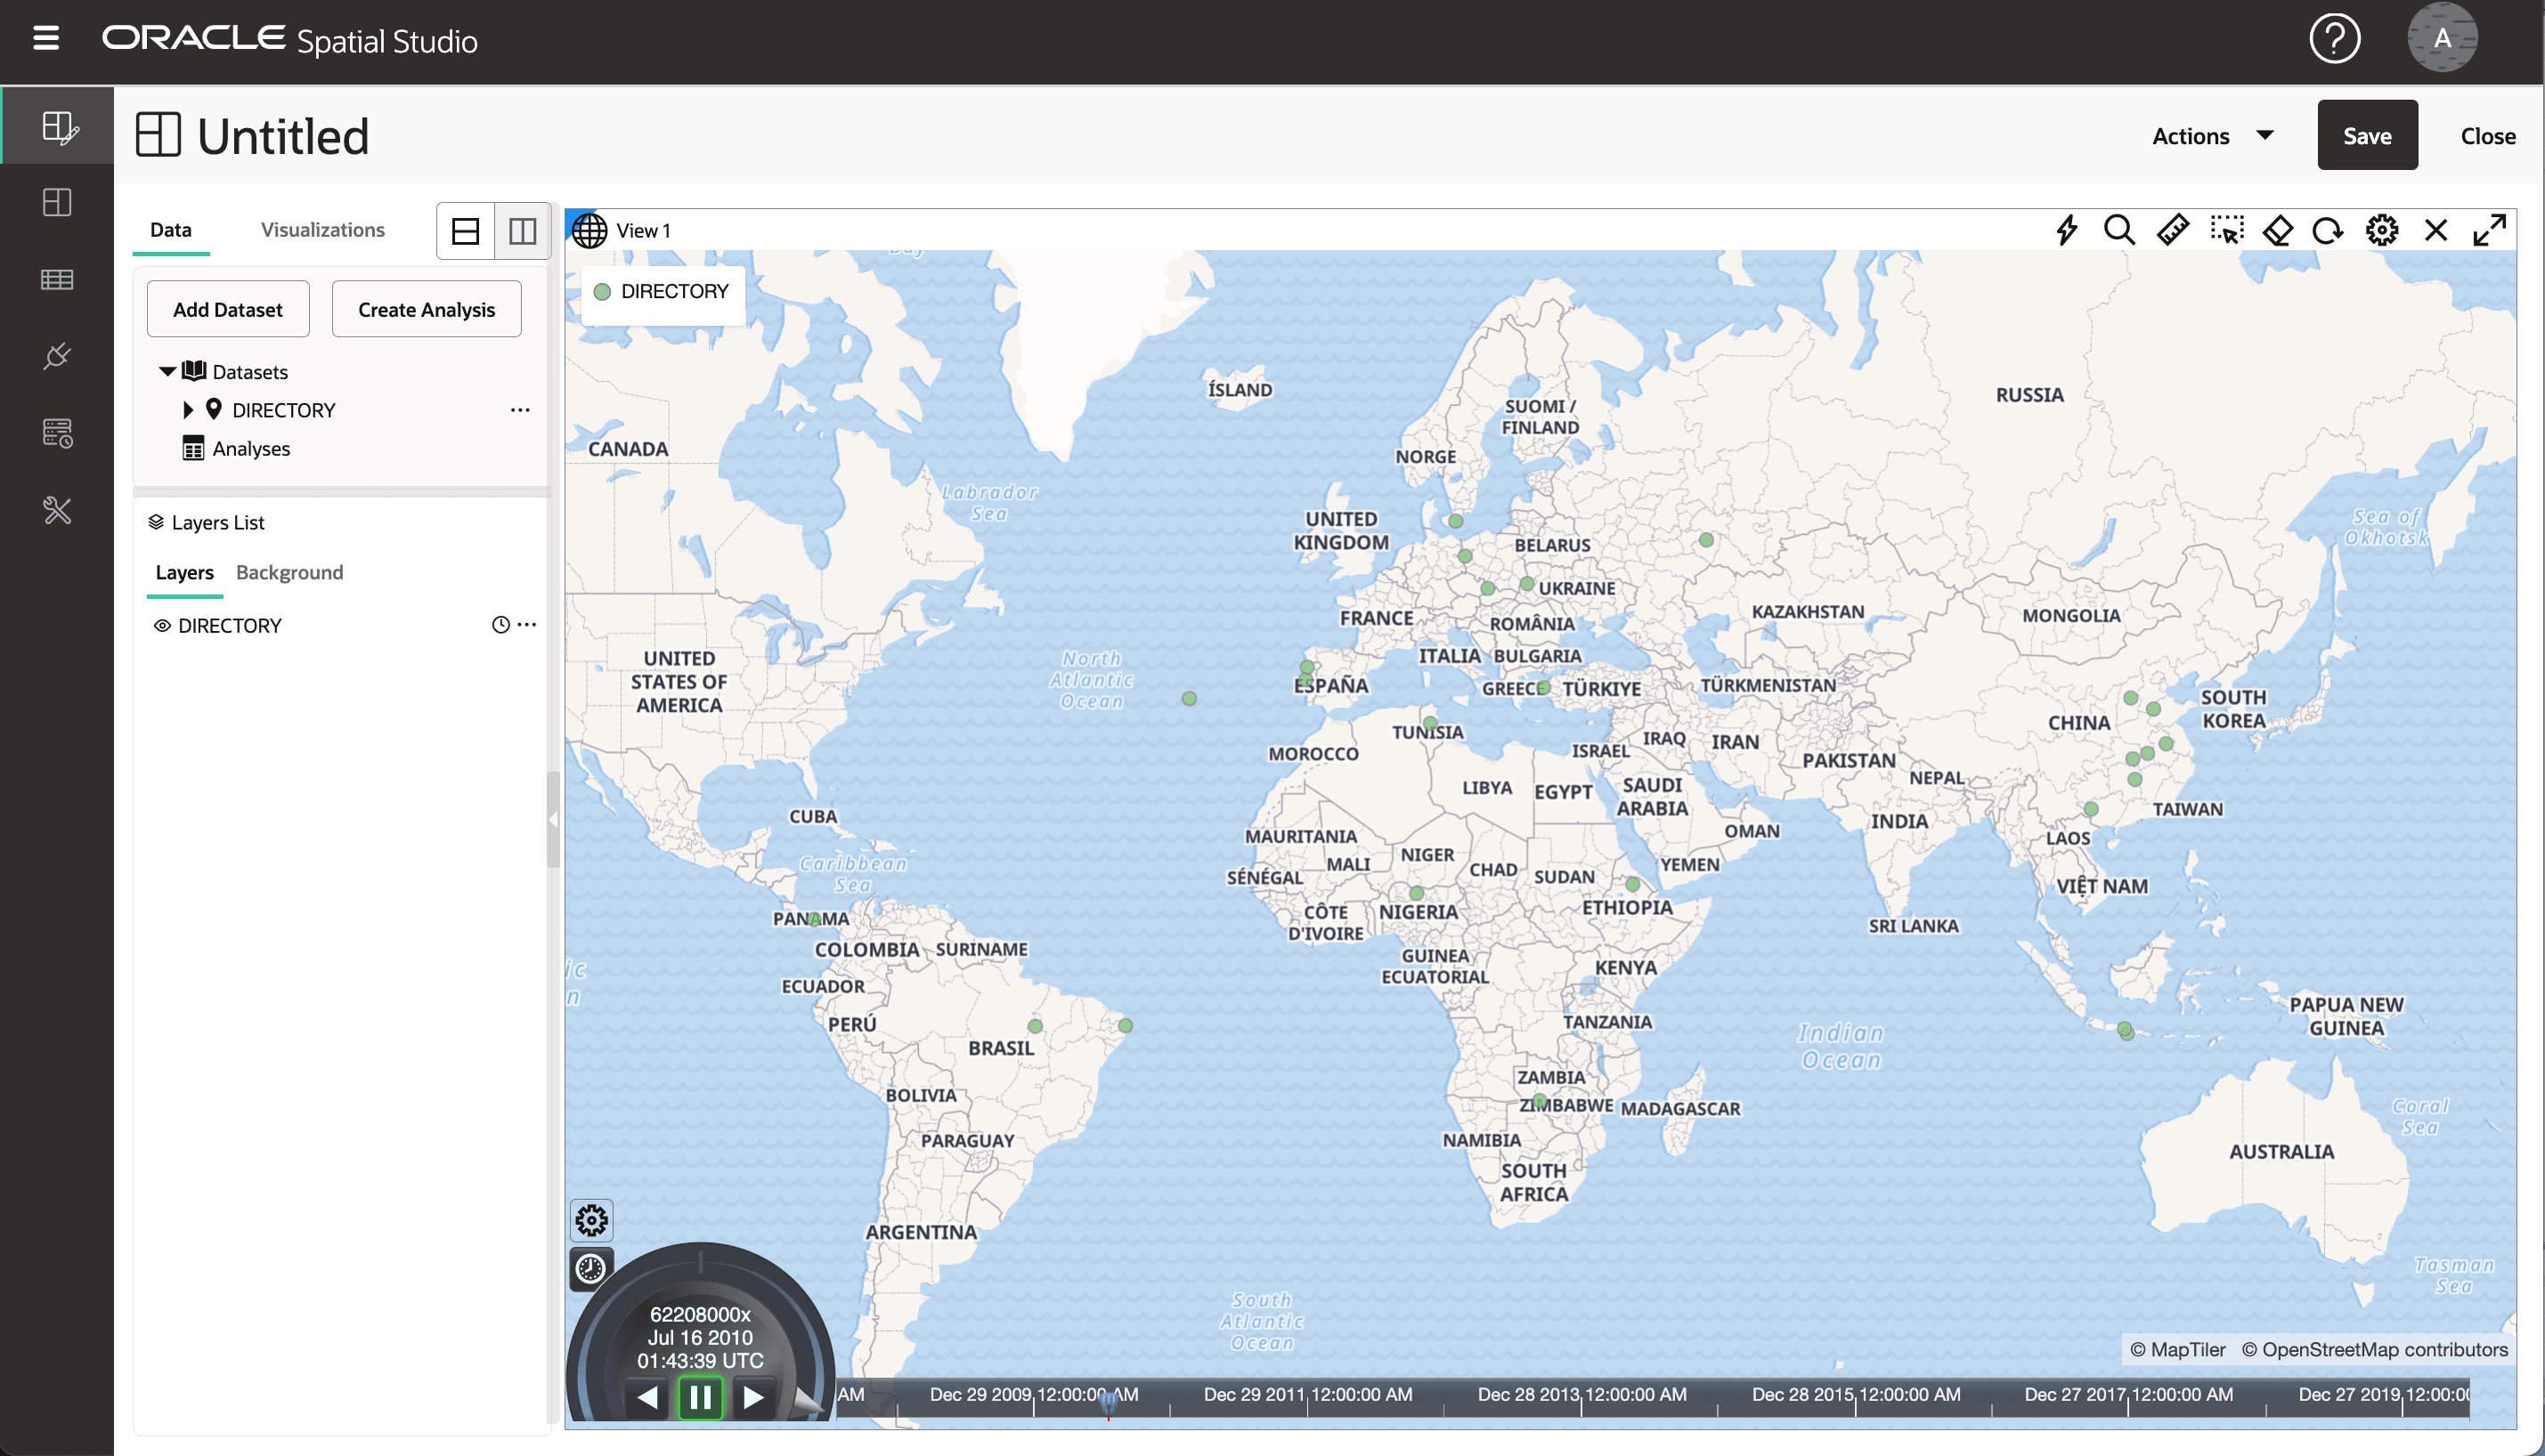This screenshot has height=1456, width=2545.
Task: Click the Add Dataset button
Action: (227, 310)
